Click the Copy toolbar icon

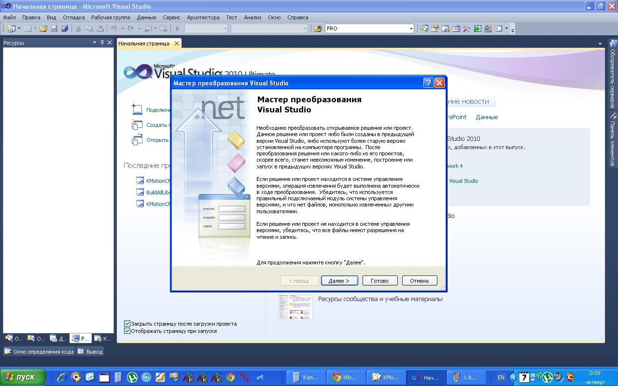click(x=89, y=29)
